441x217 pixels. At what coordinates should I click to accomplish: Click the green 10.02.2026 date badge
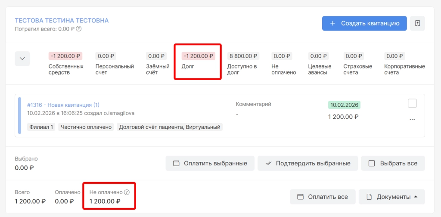pos(344,105)
